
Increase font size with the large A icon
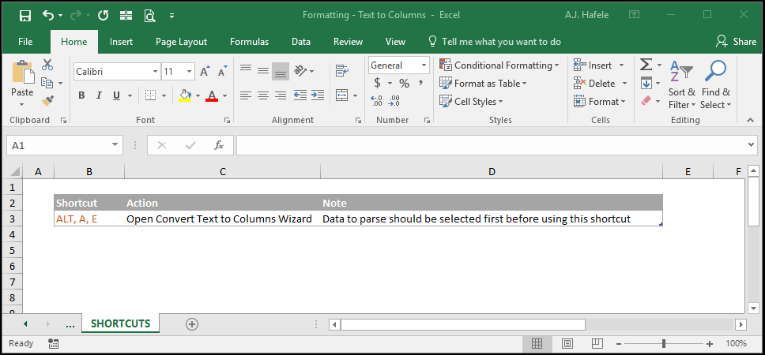tap(205, 72)
